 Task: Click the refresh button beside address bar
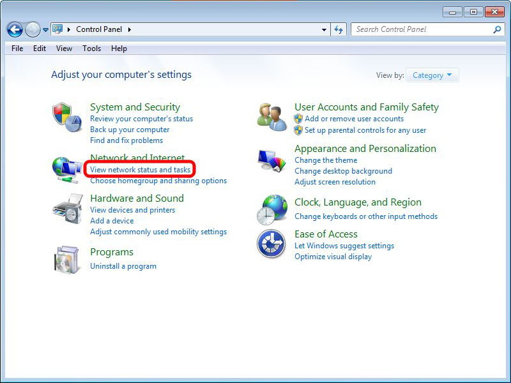[x=339, y=29]
